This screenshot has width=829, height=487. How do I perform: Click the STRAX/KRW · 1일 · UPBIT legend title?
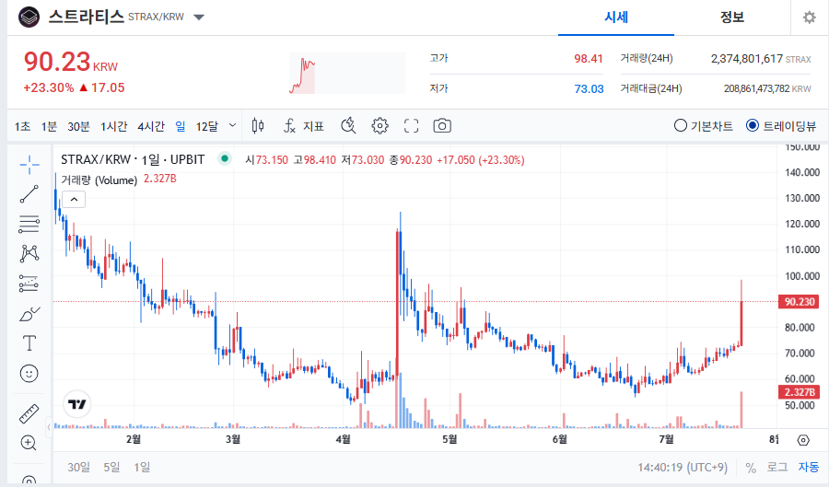(133, 159)
